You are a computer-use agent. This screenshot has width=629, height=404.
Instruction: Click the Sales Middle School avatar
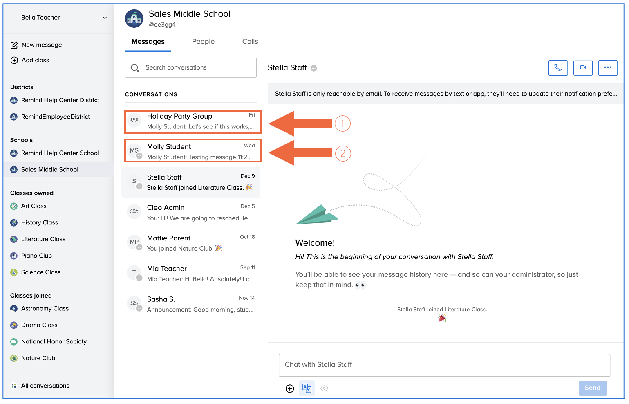134,19
